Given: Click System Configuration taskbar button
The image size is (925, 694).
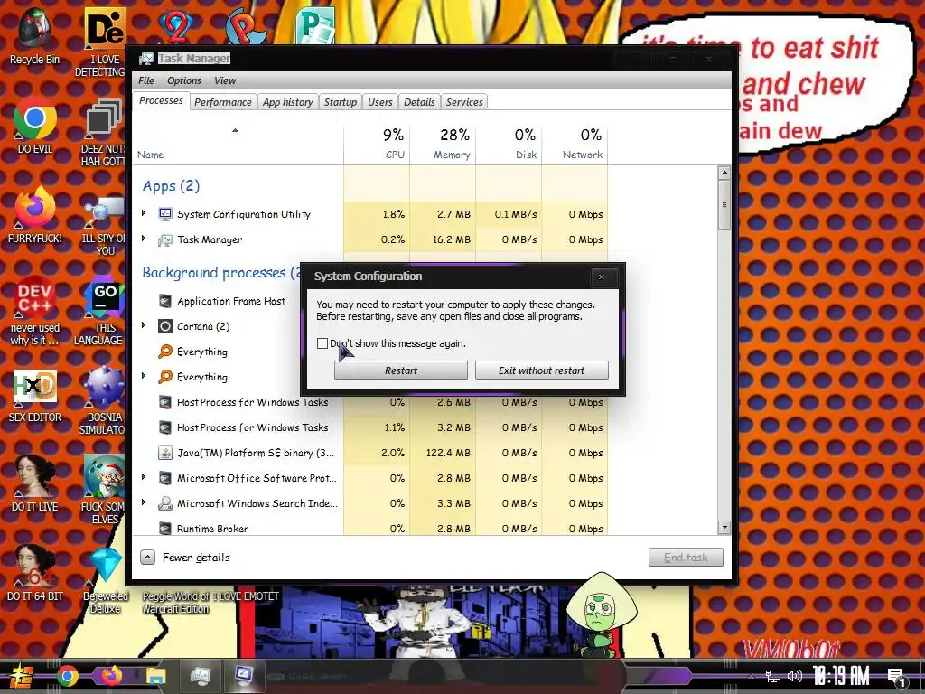Looking at the screenshot, I should click(243, 675).
